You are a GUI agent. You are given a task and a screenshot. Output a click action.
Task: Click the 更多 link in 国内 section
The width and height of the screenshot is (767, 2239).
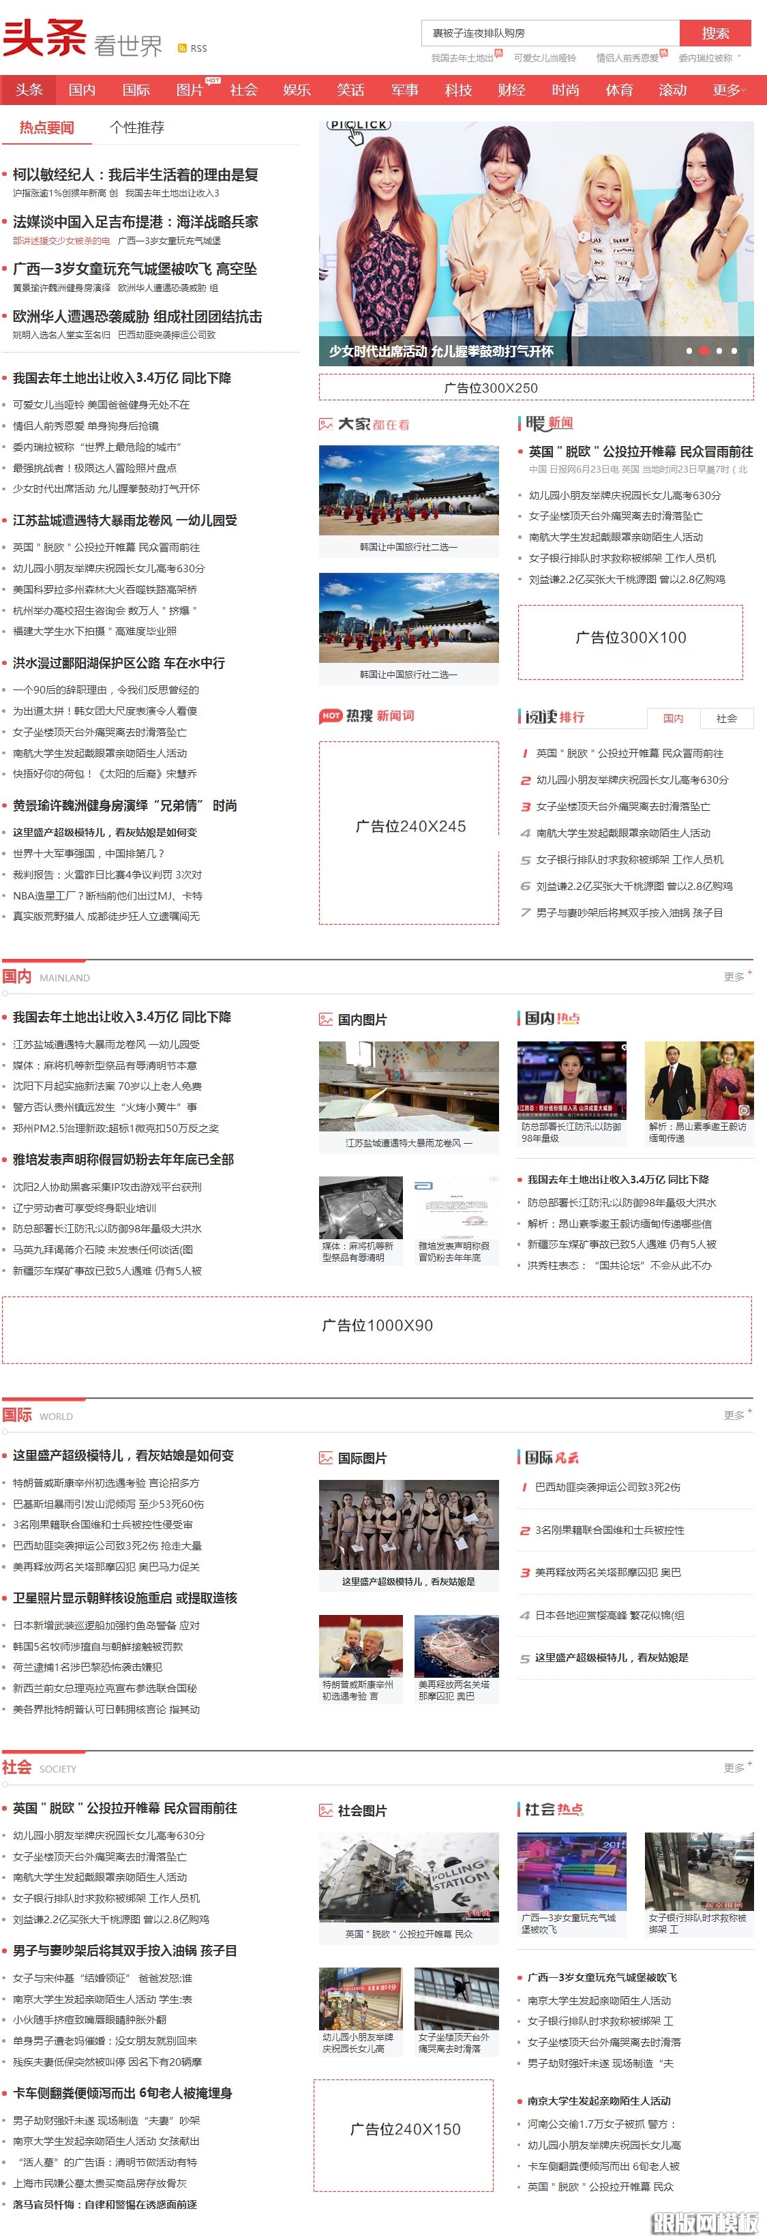coord(736,976)
